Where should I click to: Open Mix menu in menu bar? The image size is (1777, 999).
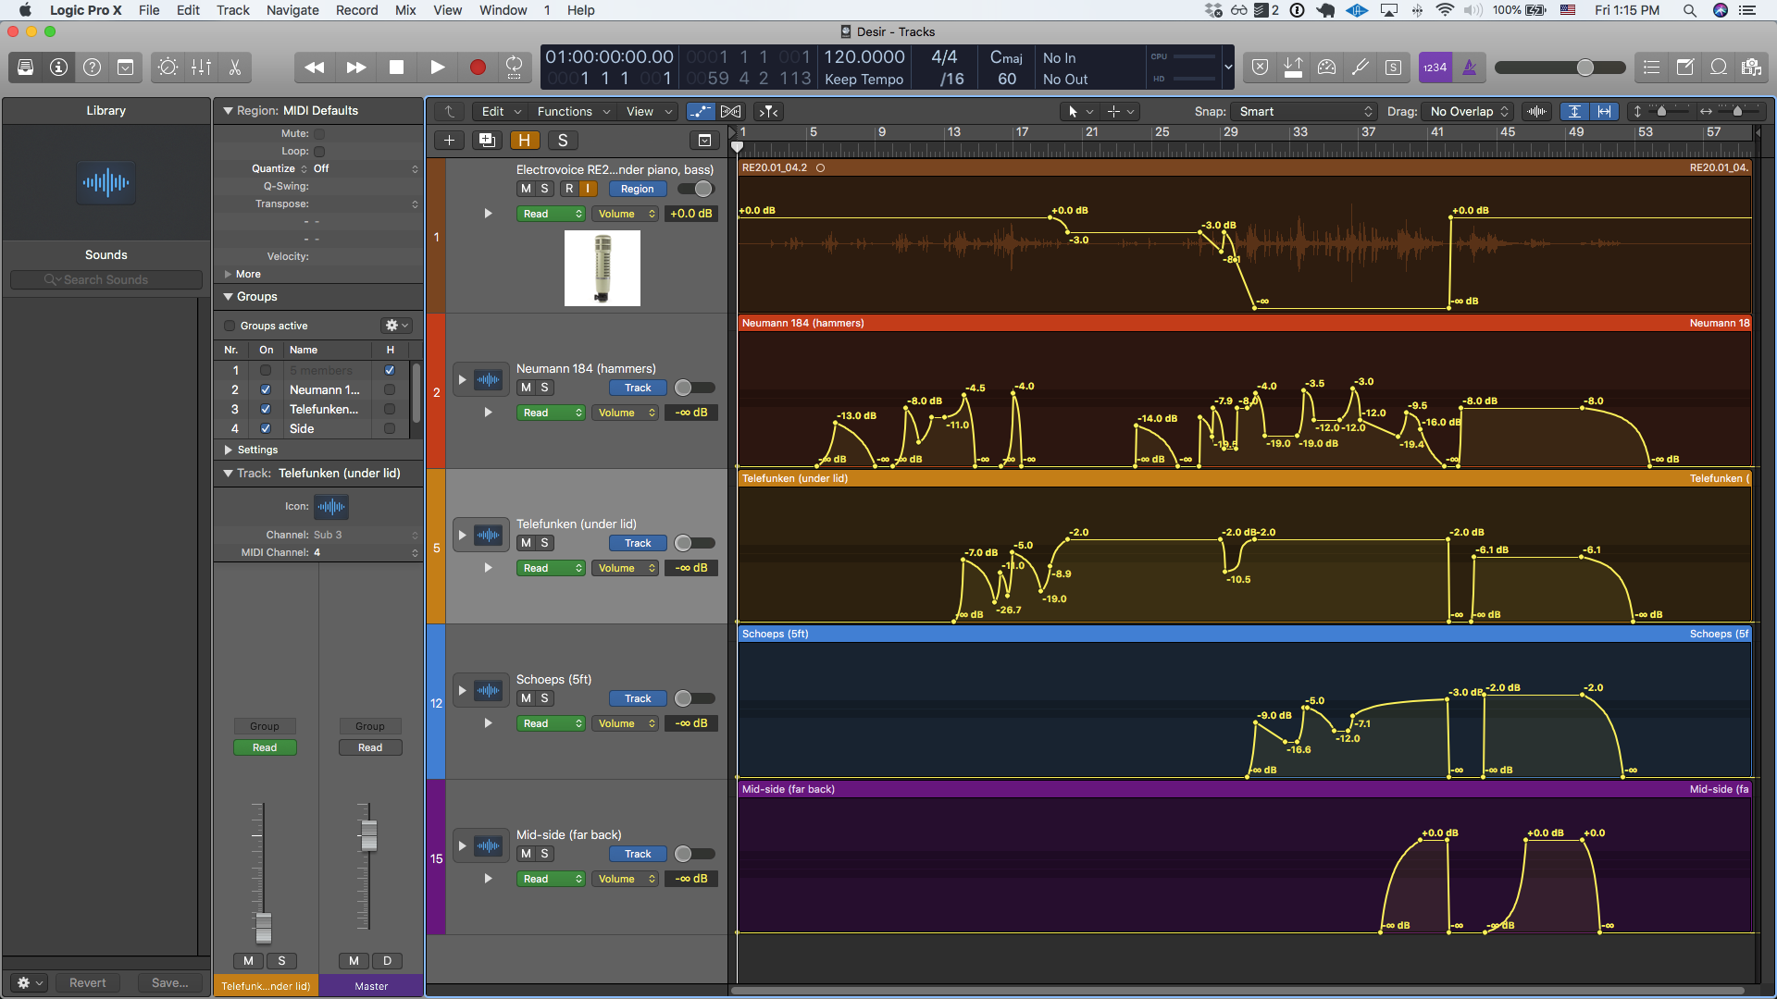point(405,10)
